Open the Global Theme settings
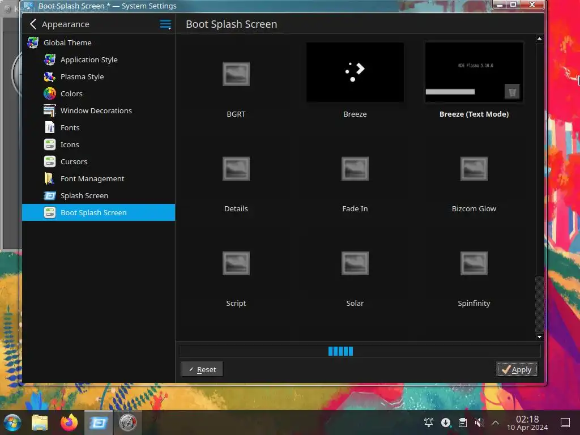The width and height of the screenshot is (580, 435). pyautogui.click(x=67, y=42)
